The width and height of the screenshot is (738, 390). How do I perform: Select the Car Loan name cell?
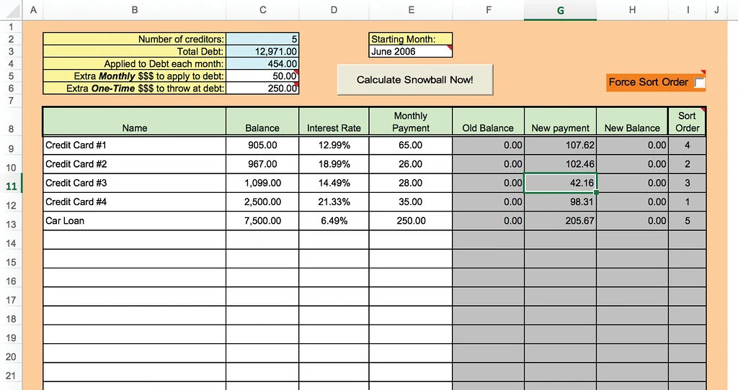tap(135, 220)
